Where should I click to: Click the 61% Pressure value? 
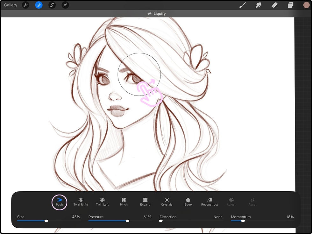click(x=147, y=217)
